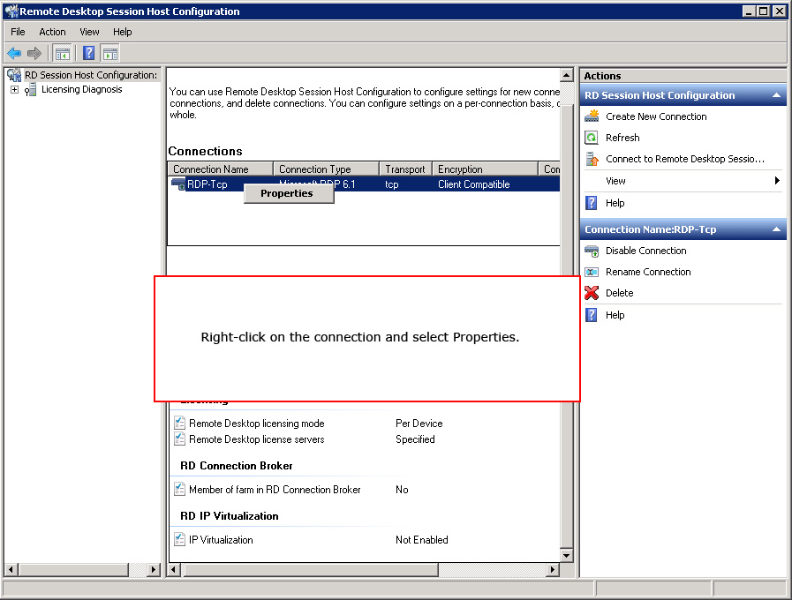The height and width of the screenshot is (600, 792).
Task: Click the RD Session Host Configuration tree icon
Action: click(14, 75)
